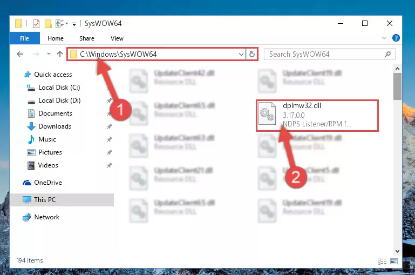Refresh the SysWOW64 folder view
The image size is (415, 275).
251,55
